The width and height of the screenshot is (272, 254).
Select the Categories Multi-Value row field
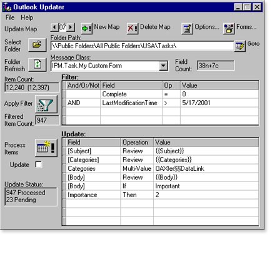point(93,169)
